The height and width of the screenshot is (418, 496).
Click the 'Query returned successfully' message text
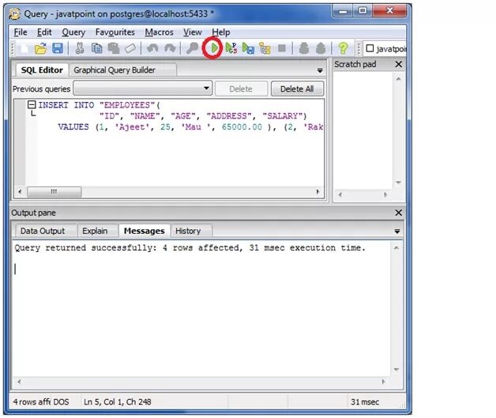click(190, 248)
